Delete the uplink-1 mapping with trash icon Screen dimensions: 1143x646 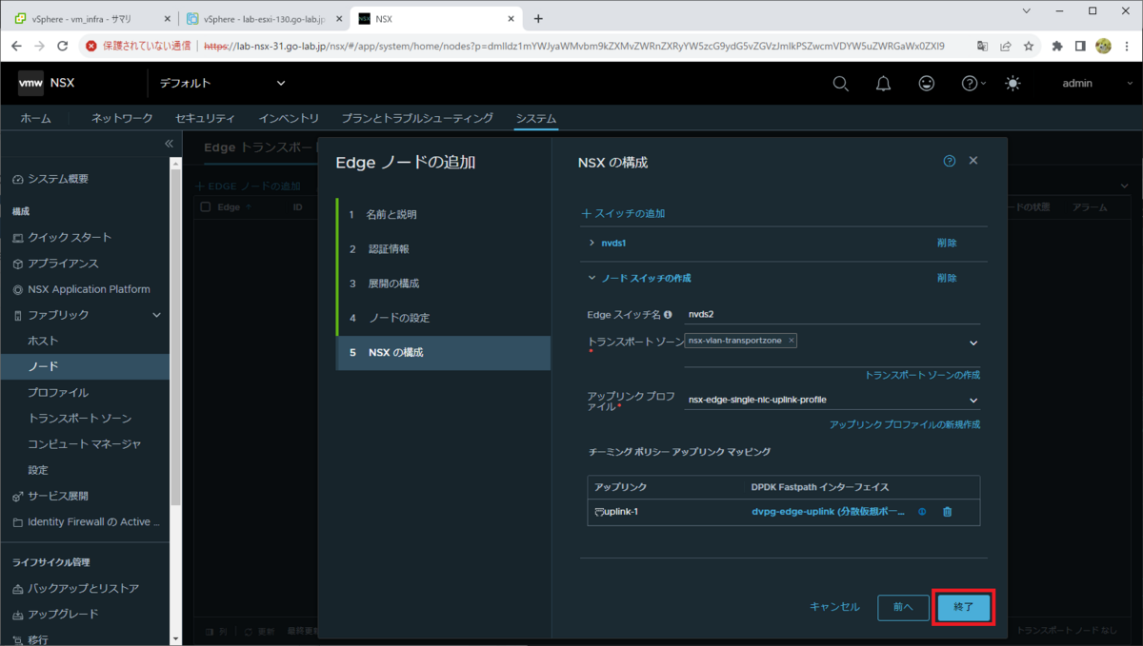(947, 512)
